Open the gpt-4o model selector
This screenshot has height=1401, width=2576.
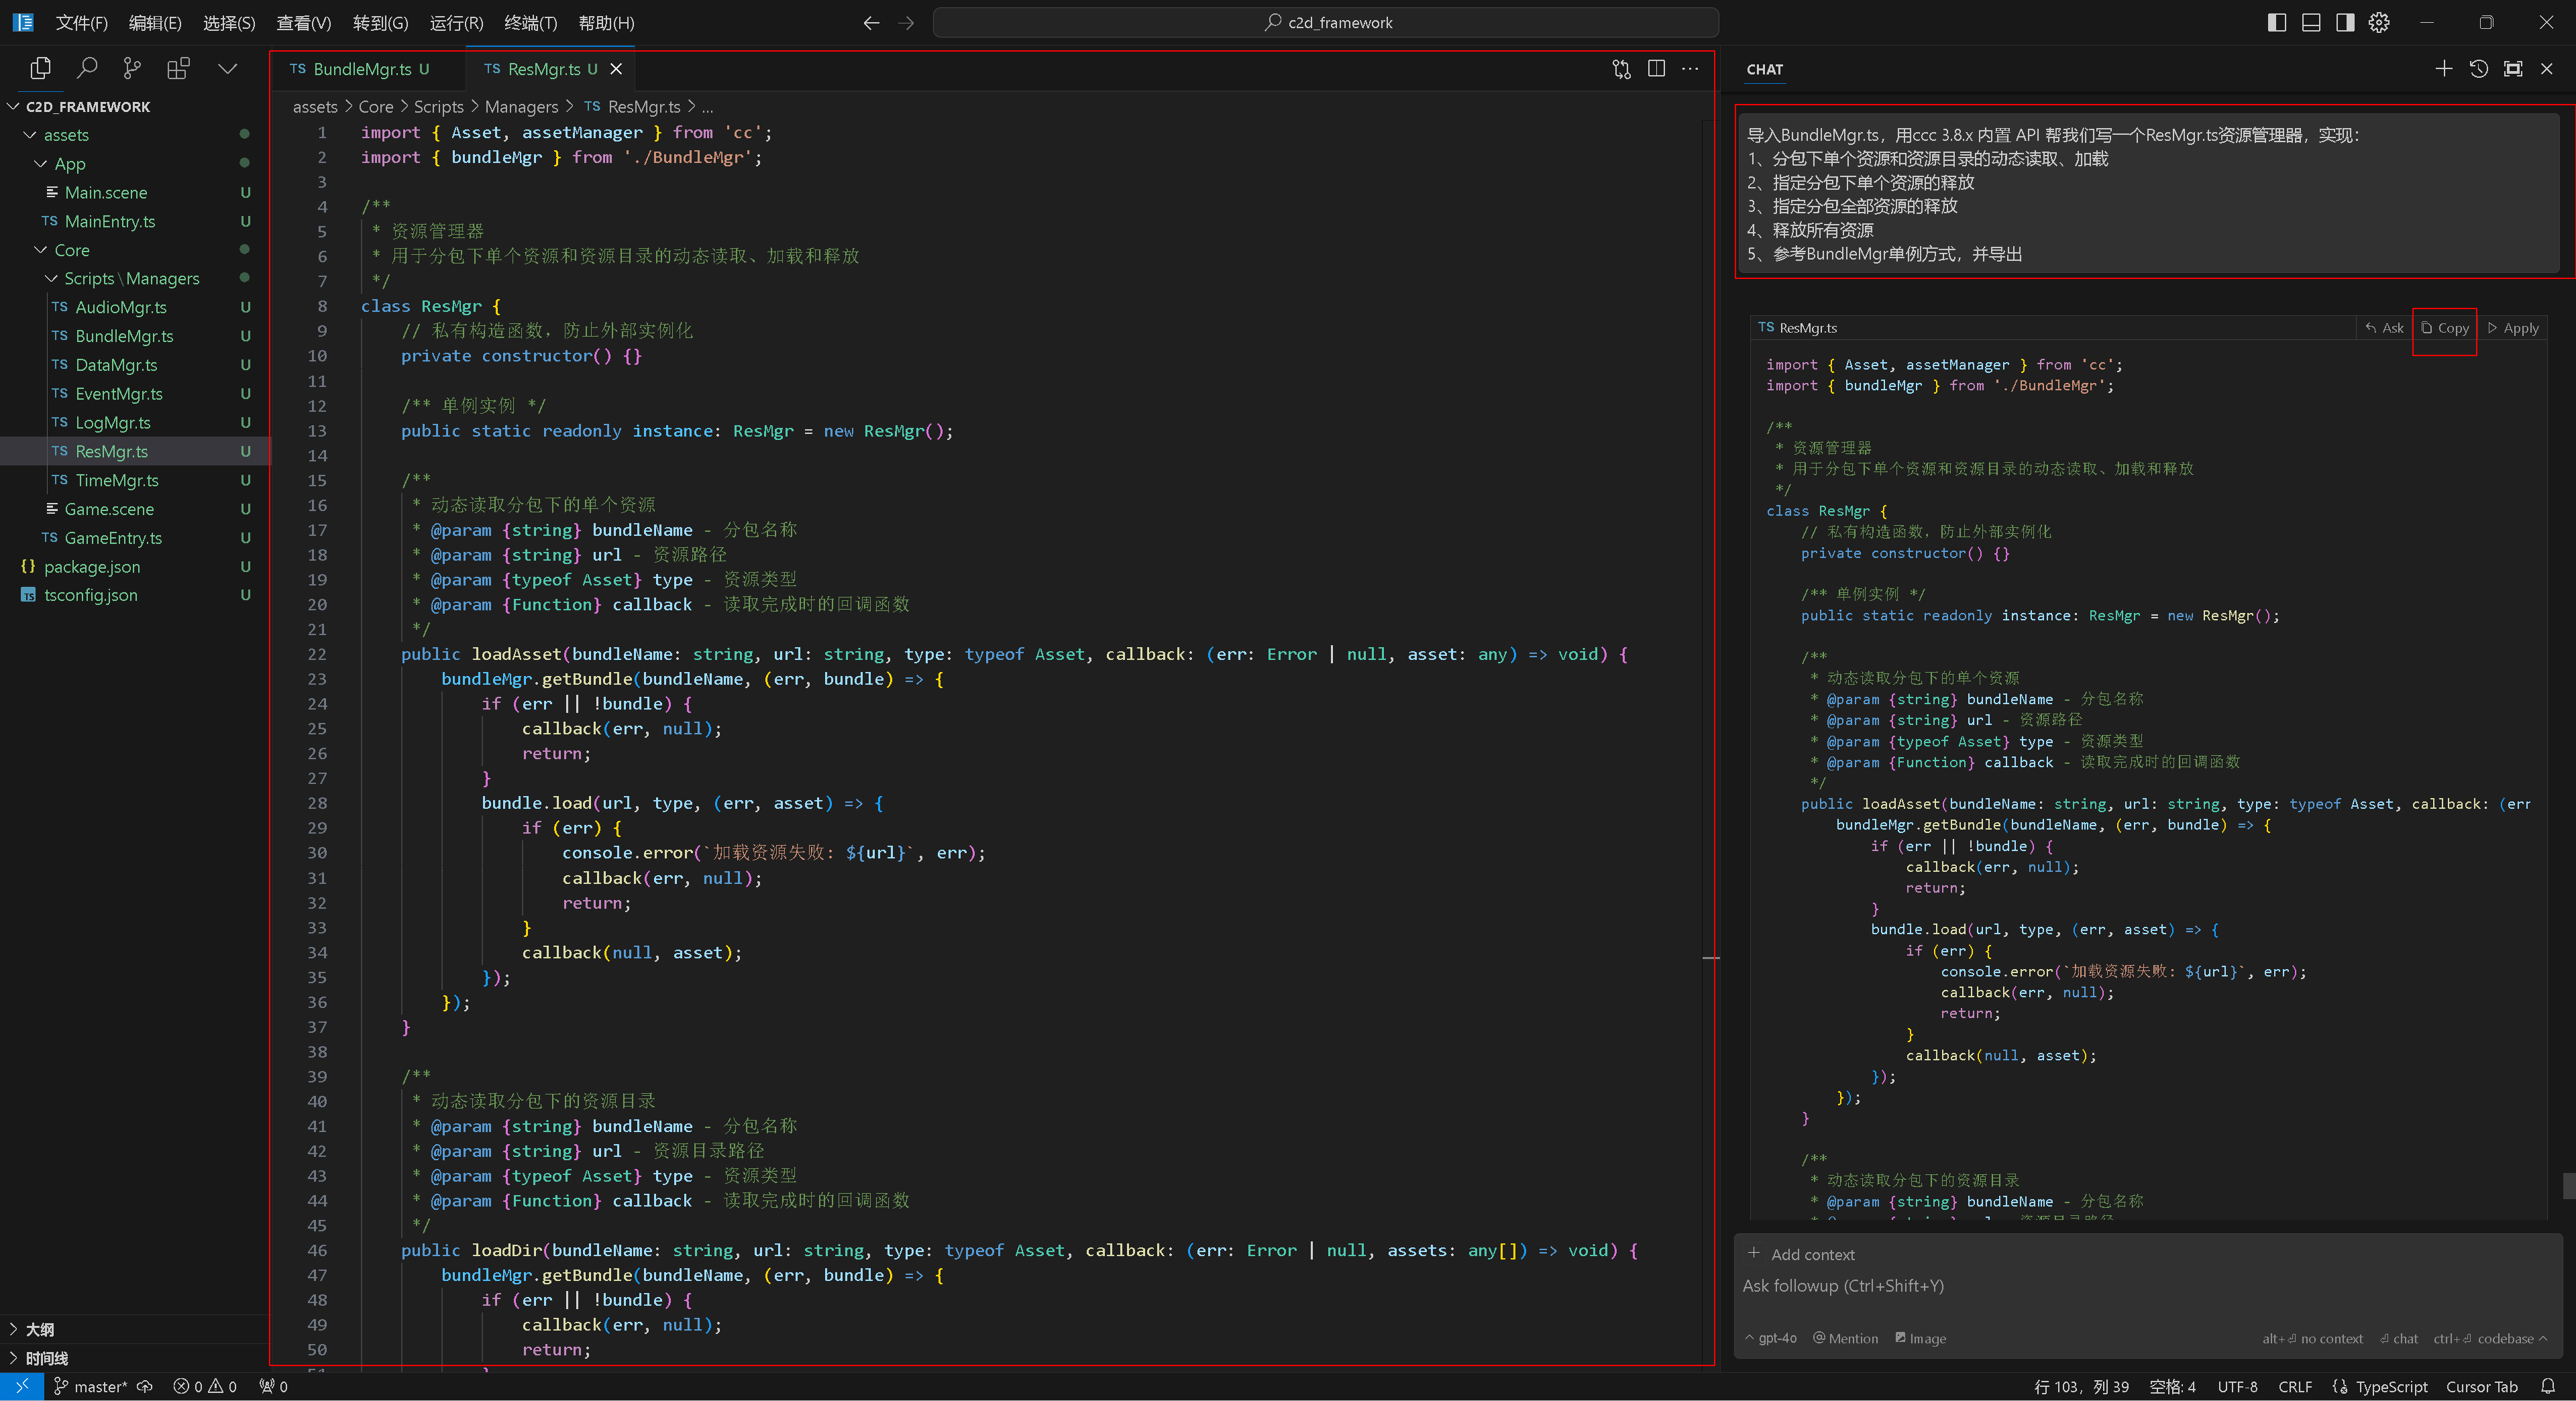point(1771,1338)
